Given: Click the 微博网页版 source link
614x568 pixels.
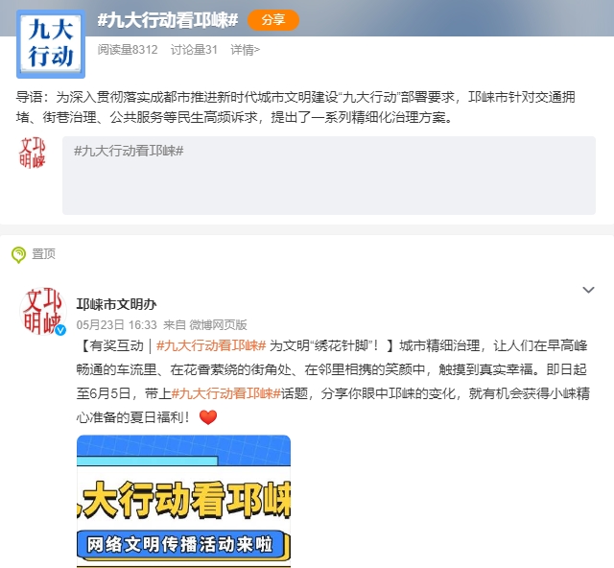Looking at the screenshot, I should 218,324.
